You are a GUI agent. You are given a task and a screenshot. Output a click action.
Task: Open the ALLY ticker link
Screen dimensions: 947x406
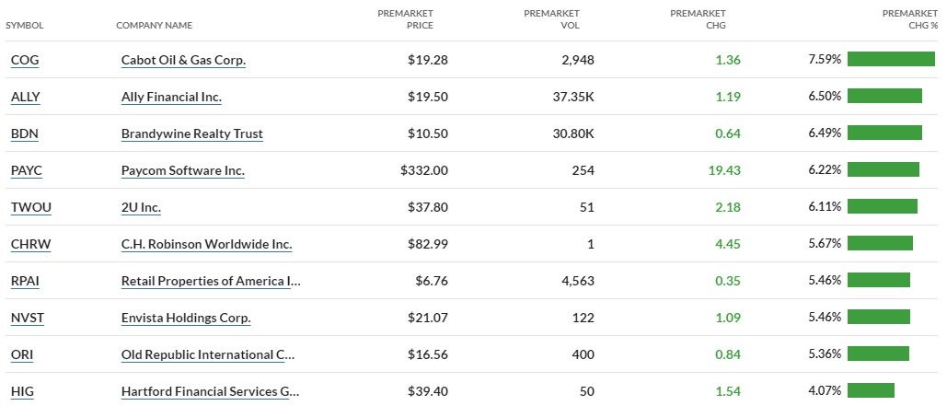[x=26, y=97]
